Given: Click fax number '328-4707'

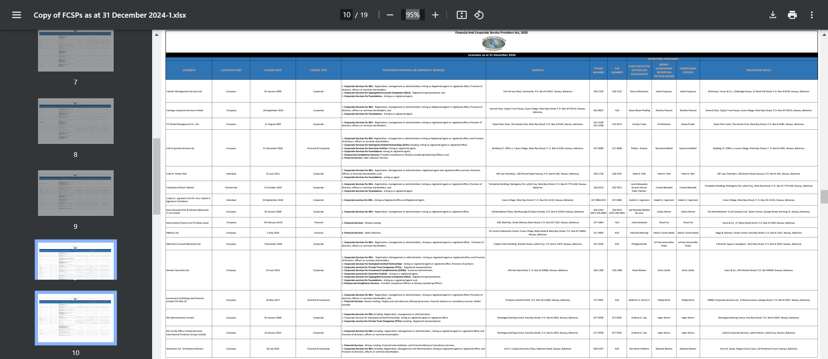Looking at the screenshot, I should pyautogui.click(x=617, y=174).
